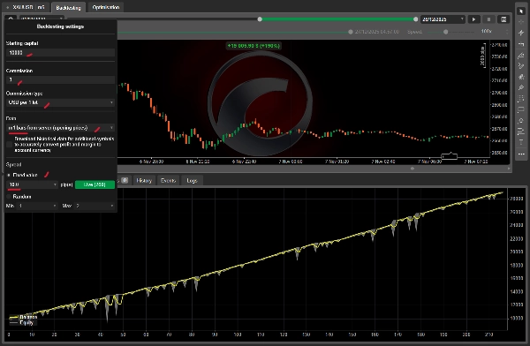Click the date range slider start handle
Screen dimensions: 530x346
click(x=260, y=19)
